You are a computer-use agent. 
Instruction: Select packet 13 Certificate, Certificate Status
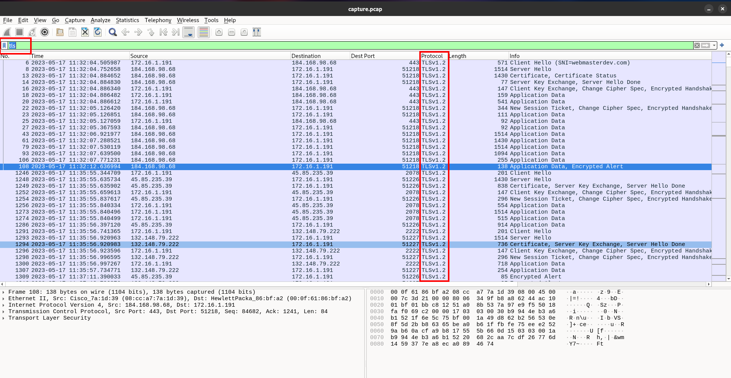[x=356, y=76]
